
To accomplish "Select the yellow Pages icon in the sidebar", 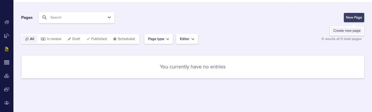I will pos(7,49).
